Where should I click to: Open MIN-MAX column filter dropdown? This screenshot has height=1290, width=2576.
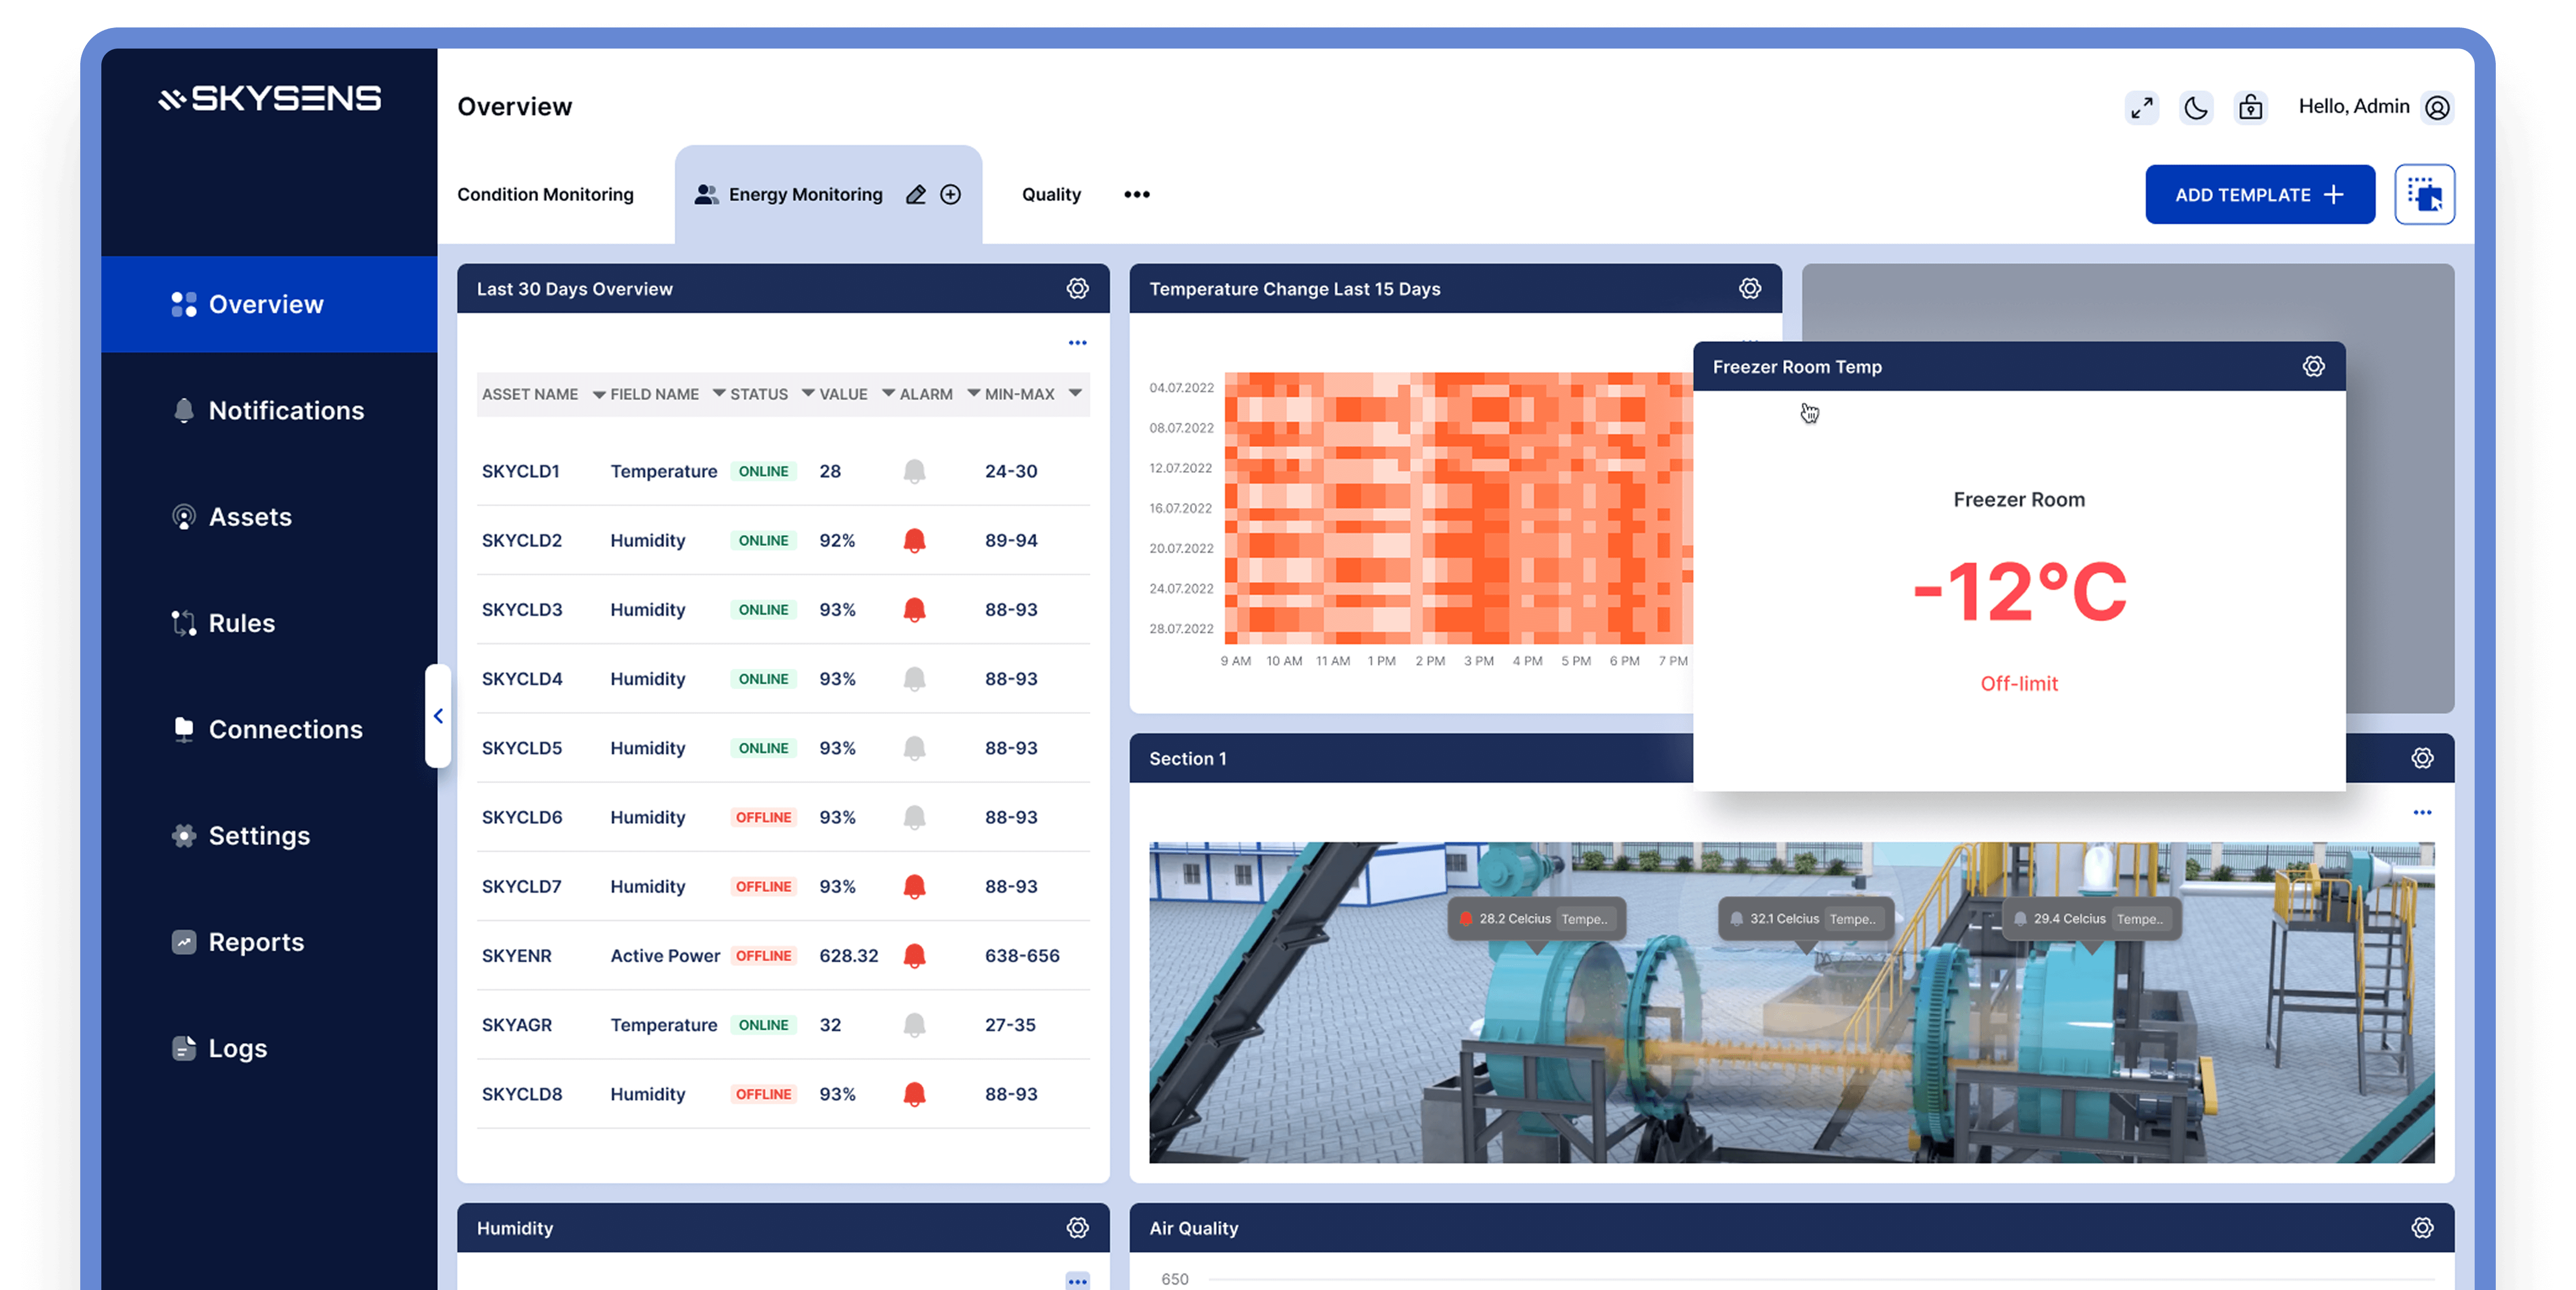(1075, 394)
